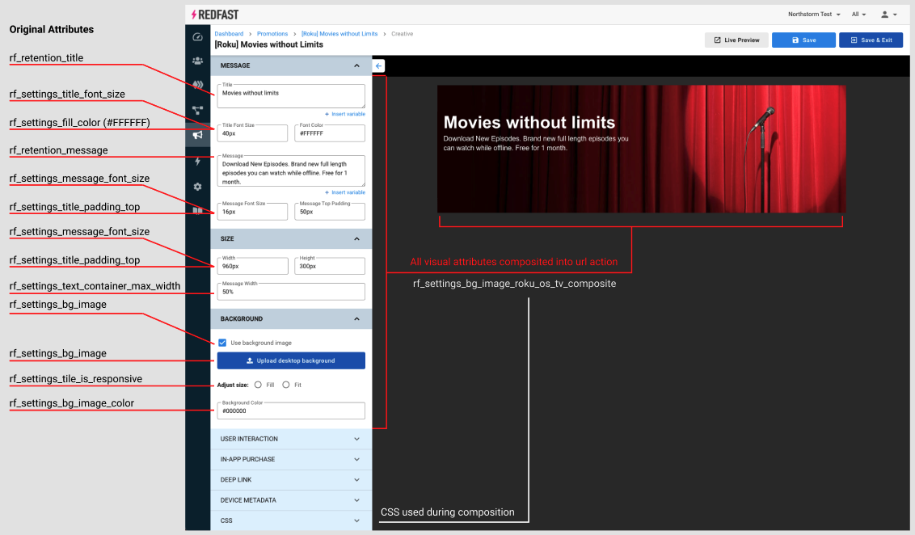Click the Live Preview button

[736, 40]
